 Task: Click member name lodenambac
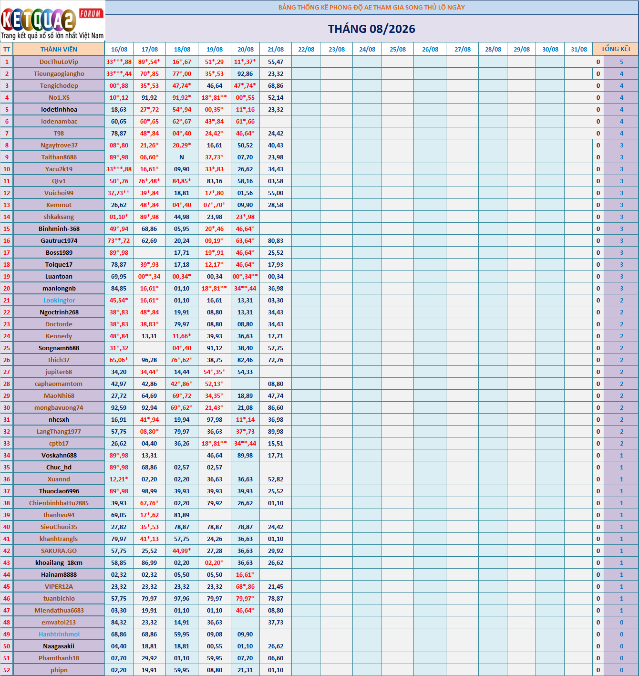tap(59, 121)
